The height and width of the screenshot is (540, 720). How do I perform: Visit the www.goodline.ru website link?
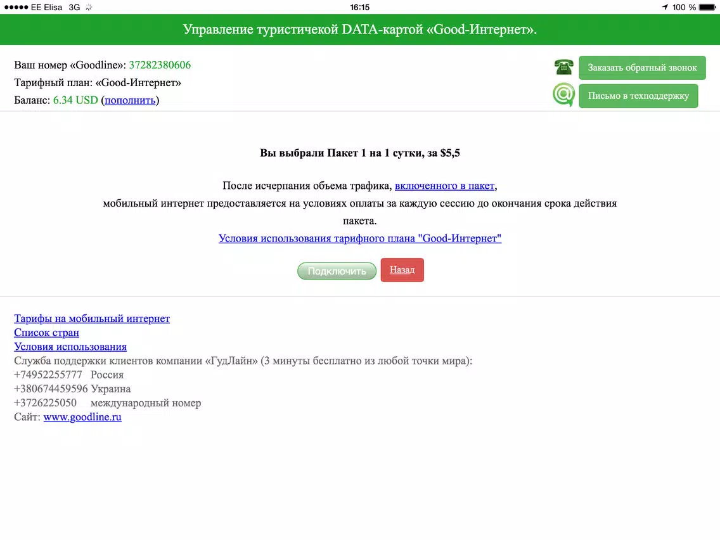coord(82,417)
